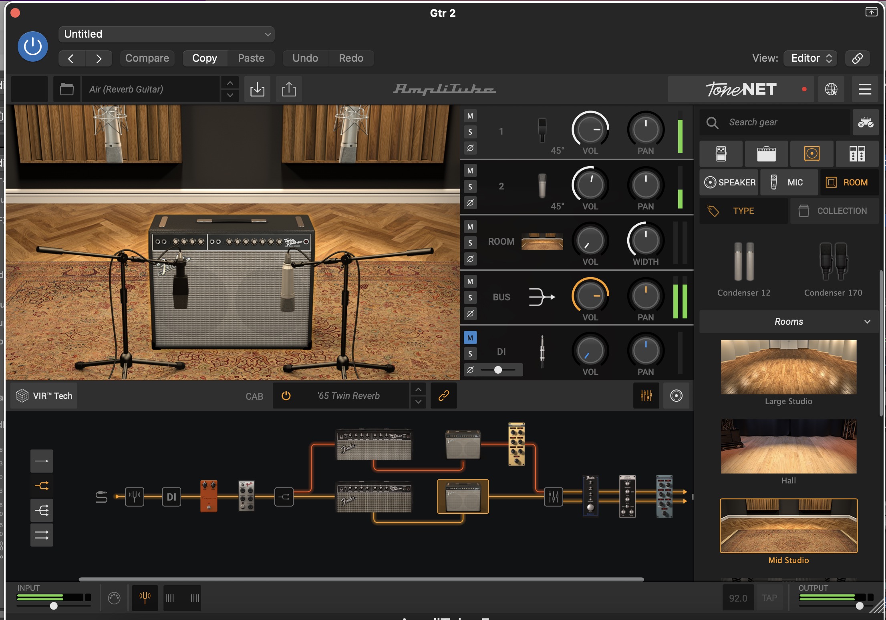Select mic 1 dynamic microphone icon
This screenshot has height=620, width=886.
click(542, 130)
